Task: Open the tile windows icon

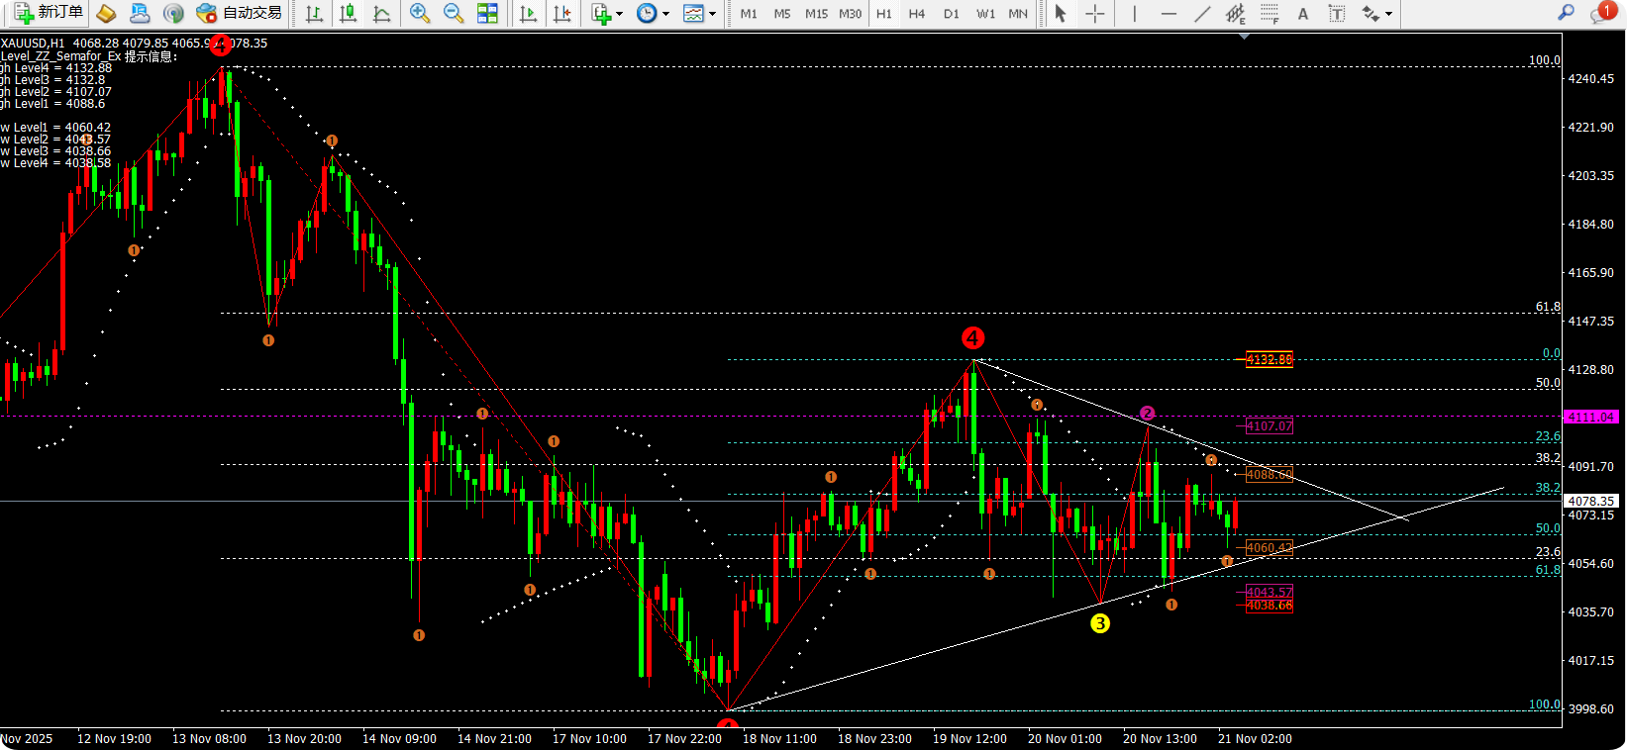Action: [x=487, y=13]
